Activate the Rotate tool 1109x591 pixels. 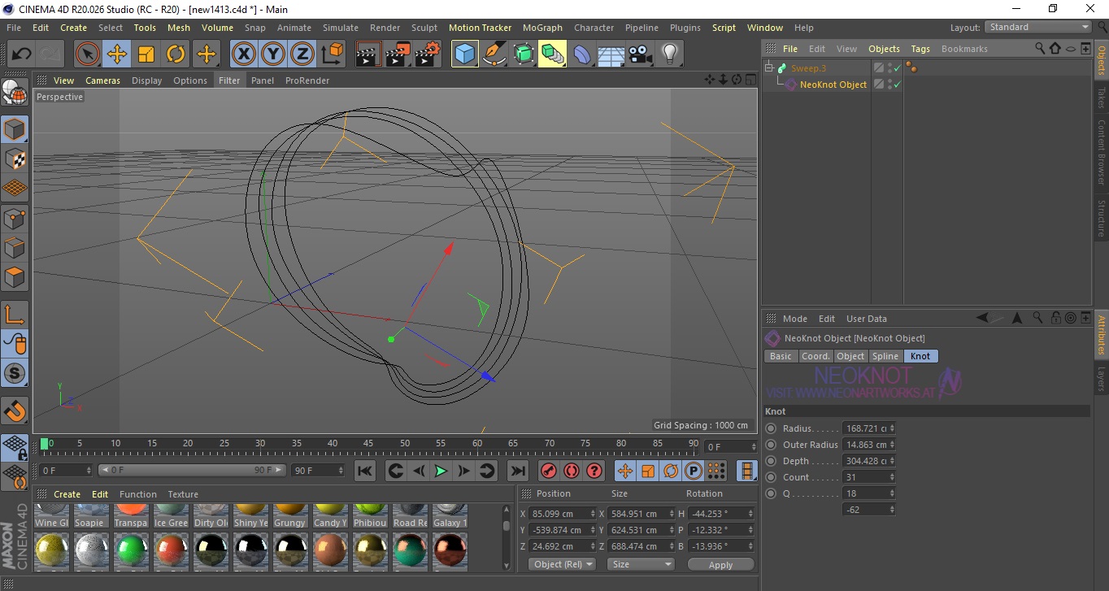[x=176, y=54]
